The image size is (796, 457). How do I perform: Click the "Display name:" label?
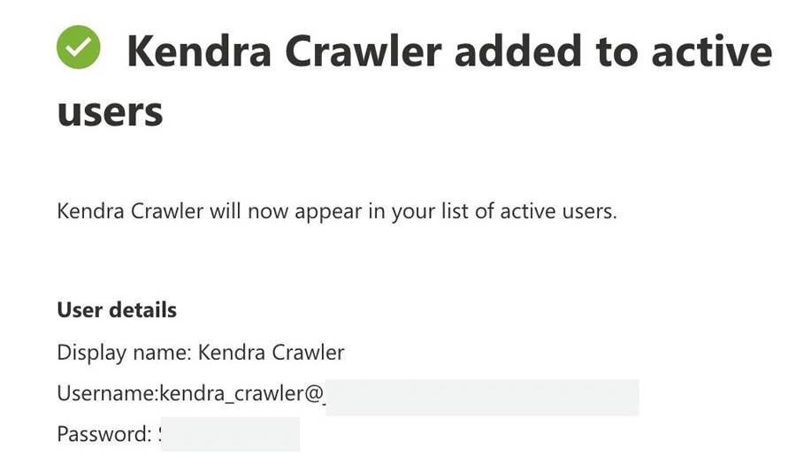[x=125, y=353]
